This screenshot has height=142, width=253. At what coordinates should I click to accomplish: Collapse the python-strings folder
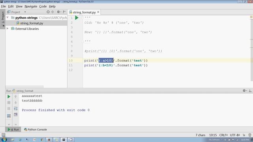tap(8, 17)
